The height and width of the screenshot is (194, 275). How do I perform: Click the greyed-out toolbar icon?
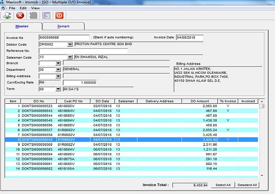coord(33,15)
